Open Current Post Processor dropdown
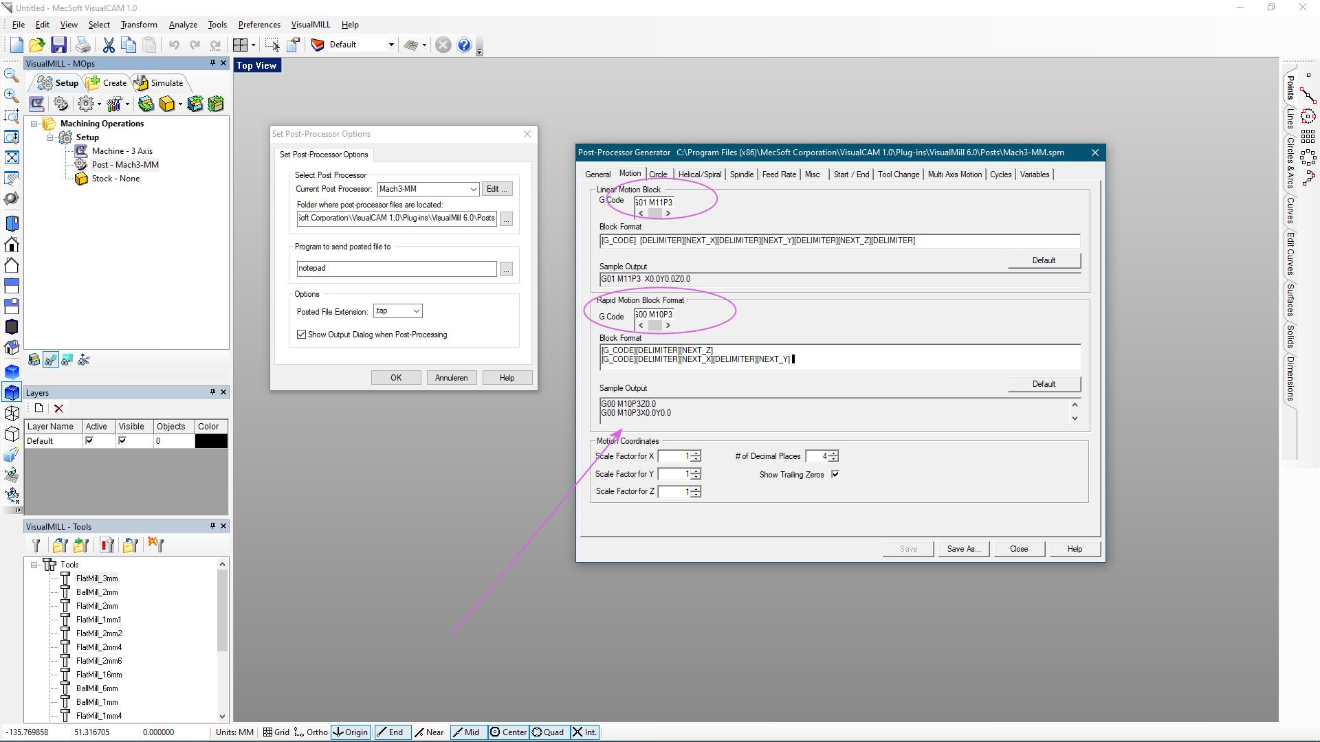 [x=473, y=190]
